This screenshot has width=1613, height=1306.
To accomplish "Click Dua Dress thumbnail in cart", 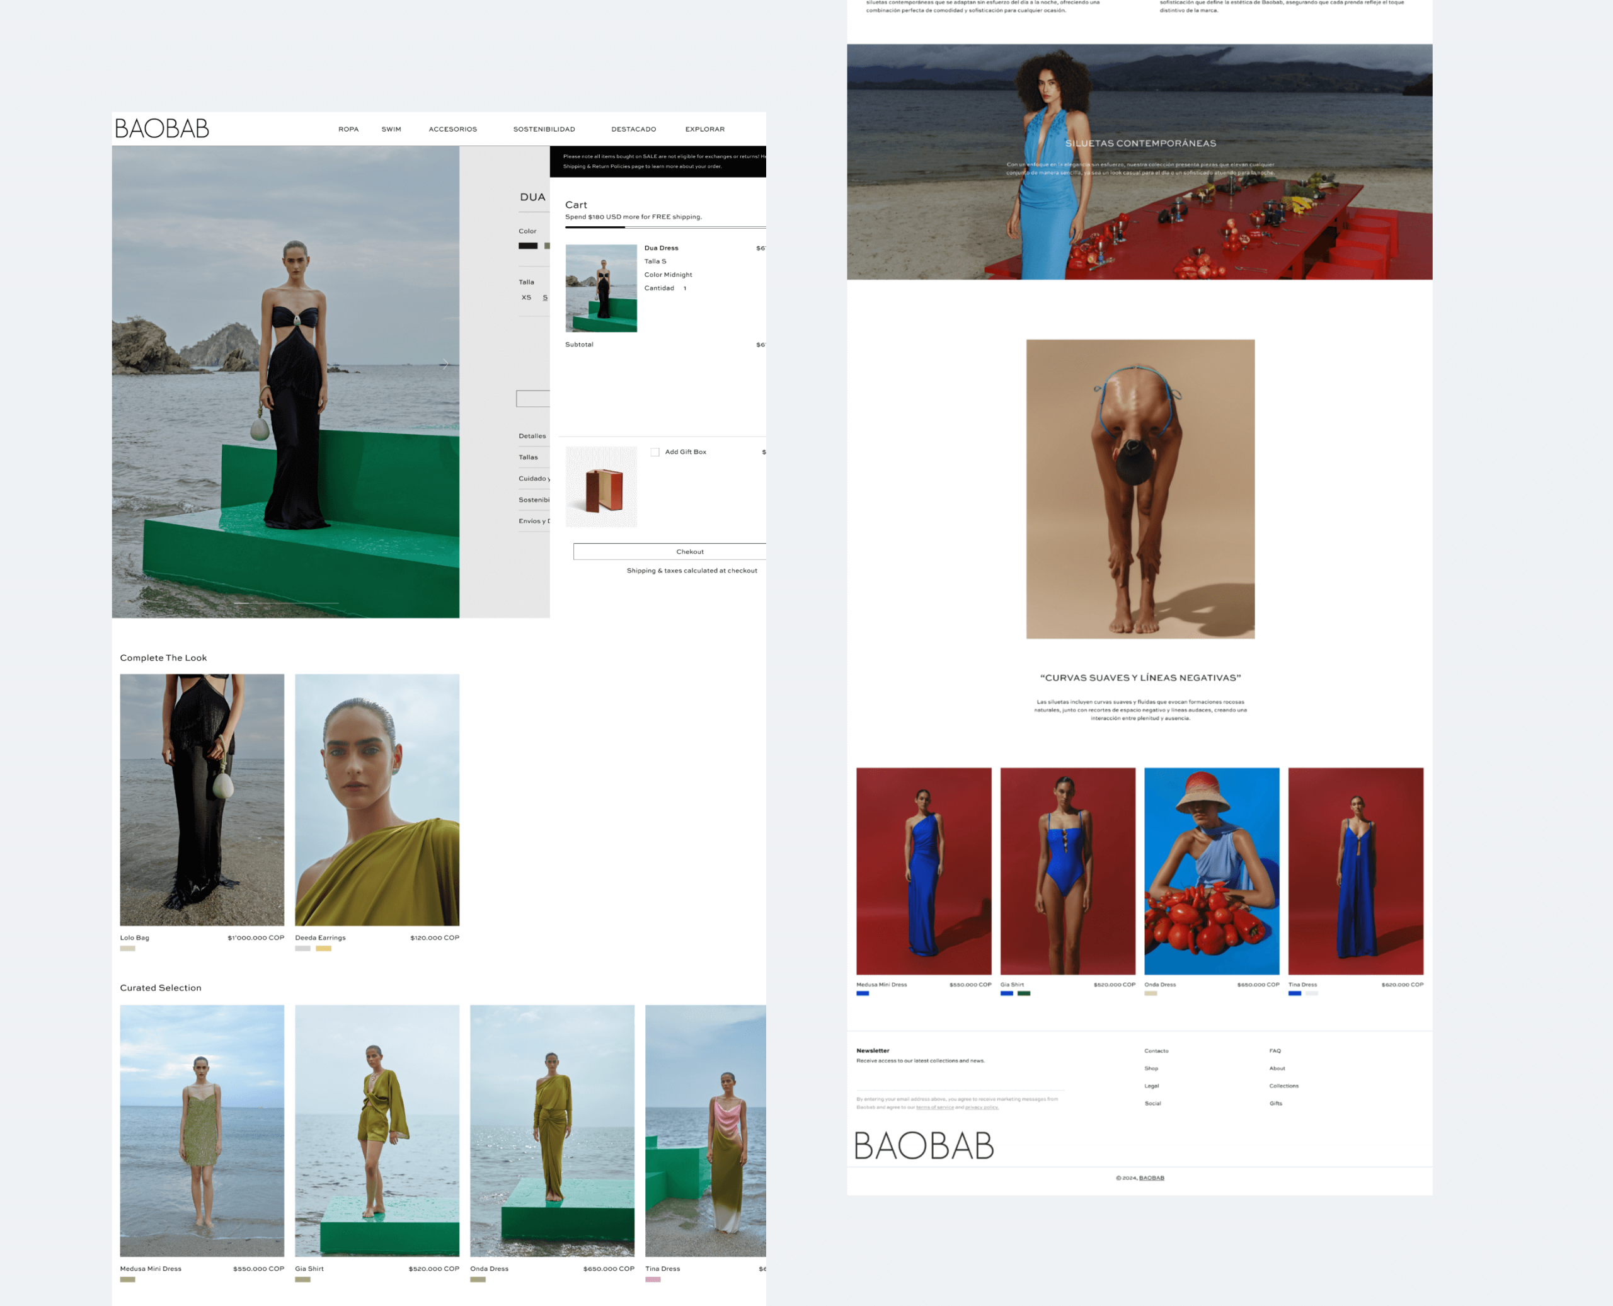I will click(x=600, y=288).
